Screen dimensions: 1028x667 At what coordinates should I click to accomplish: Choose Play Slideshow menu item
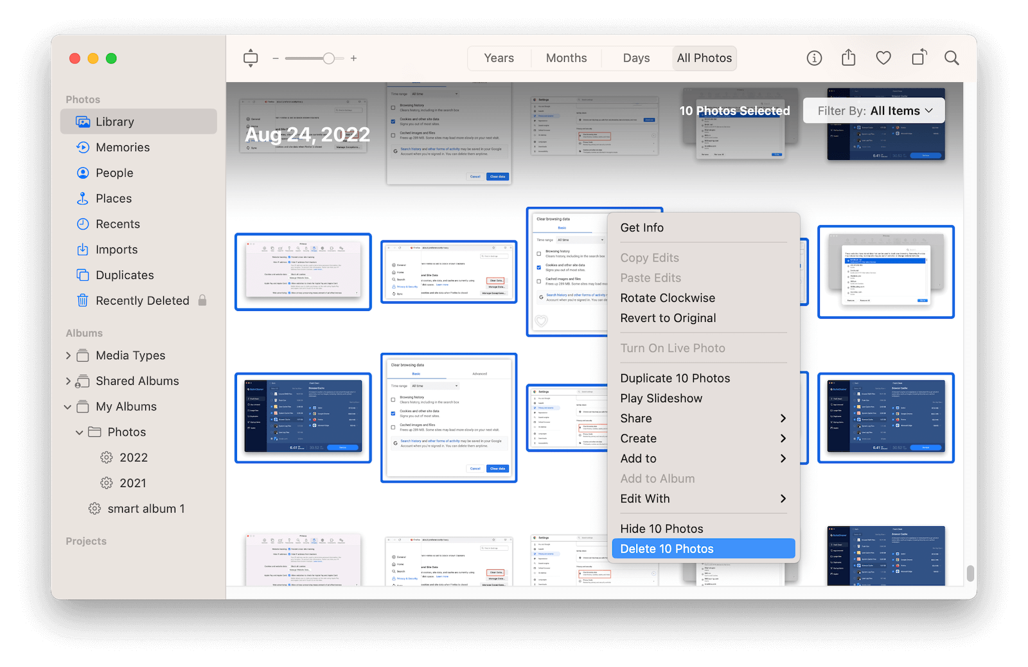(x=704, y=398)
